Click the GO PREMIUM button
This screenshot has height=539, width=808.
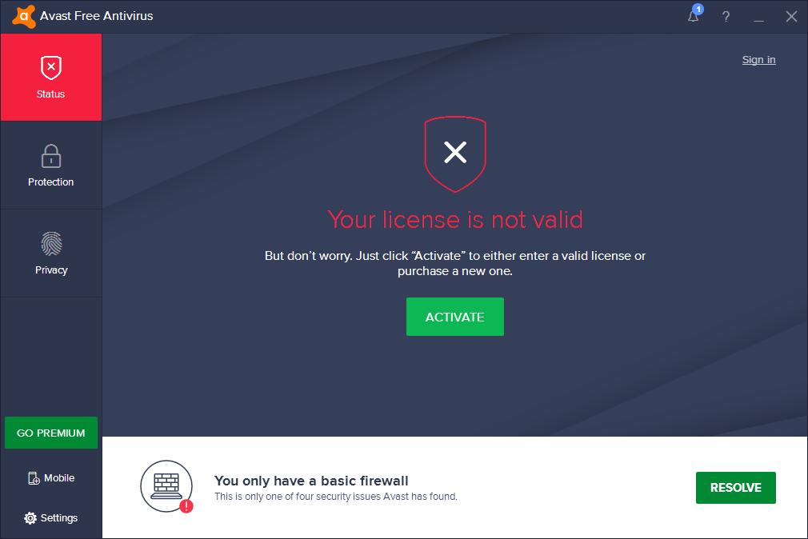click(51, 433)
